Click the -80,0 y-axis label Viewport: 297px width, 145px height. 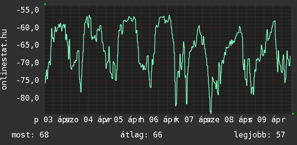[x=27, y=98]
